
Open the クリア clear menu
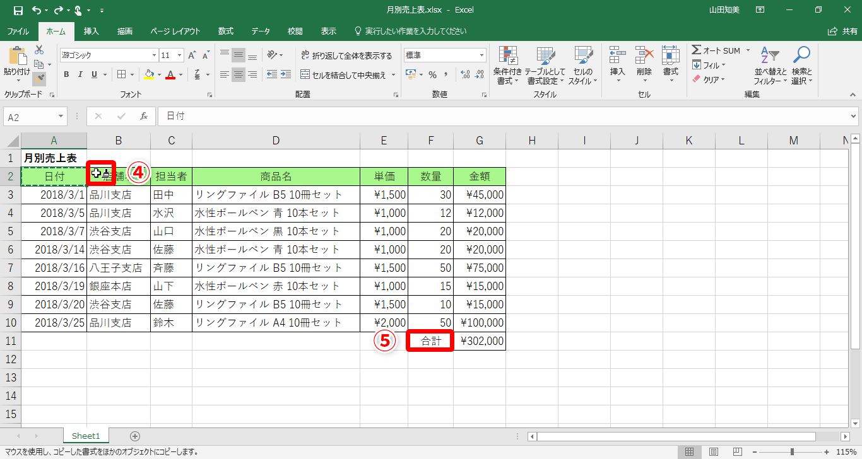pos(709,79)
